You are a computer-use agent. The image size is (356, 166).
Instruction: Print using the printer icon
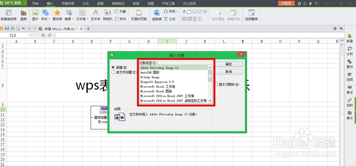click(12, 28)
